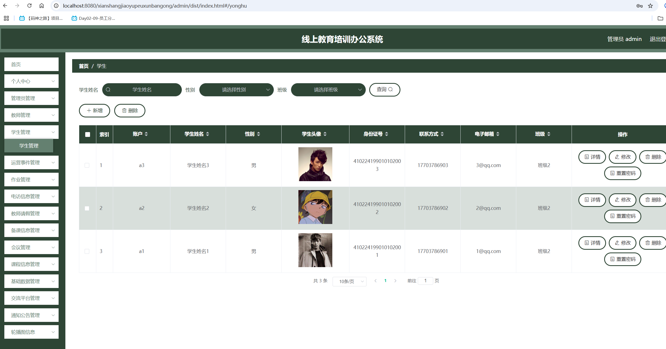Click the site info icon in address bar
The image size is (666, 349).
click(56, 6)
